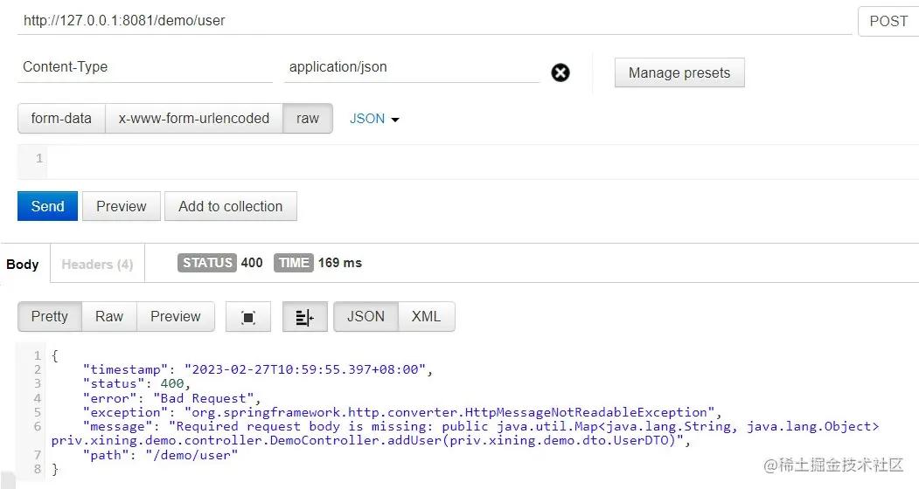Switch the response to Raw view
Viewport: 919px width, 489px height.
(109, 317)
